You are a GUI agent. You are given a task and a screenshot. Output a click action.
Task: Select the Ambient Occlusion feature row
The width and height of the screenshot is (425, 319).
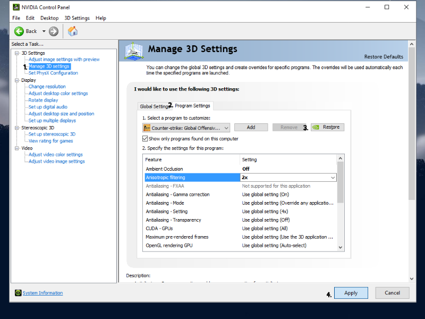[x=241, y=169]
